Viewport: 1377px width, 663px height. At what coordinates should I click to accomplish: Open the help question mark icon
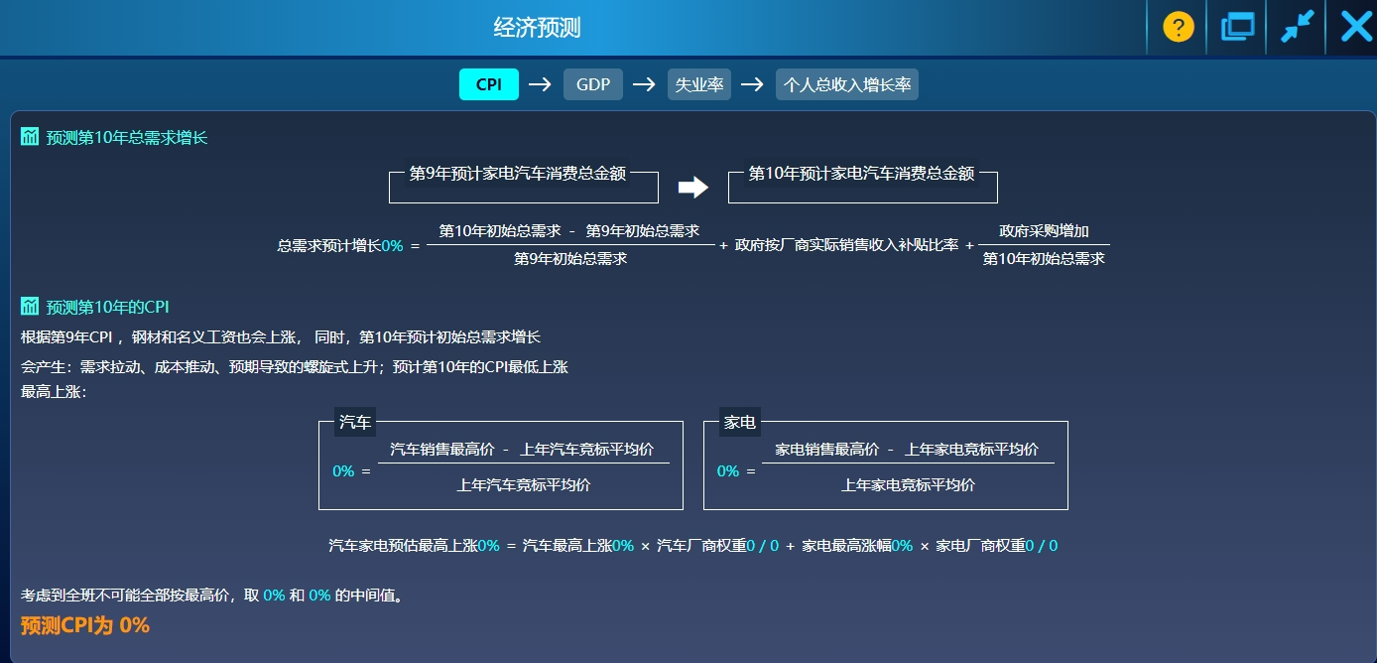tap(1178, 27)
